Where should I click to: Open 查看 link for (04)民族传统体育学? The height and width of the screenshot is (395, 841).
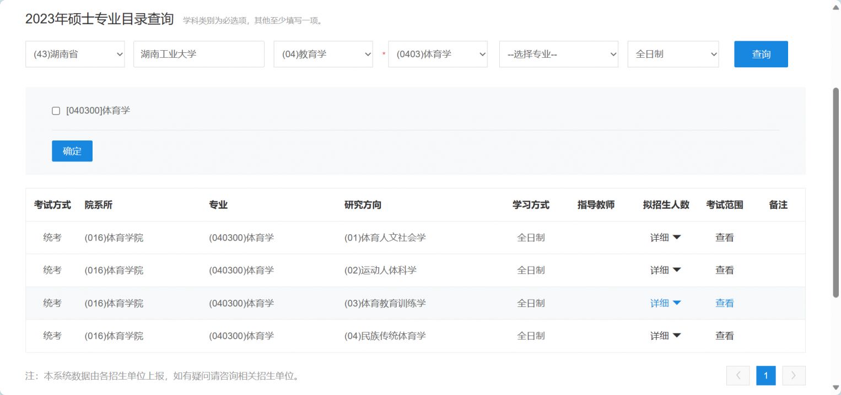[x=725, y=336]
